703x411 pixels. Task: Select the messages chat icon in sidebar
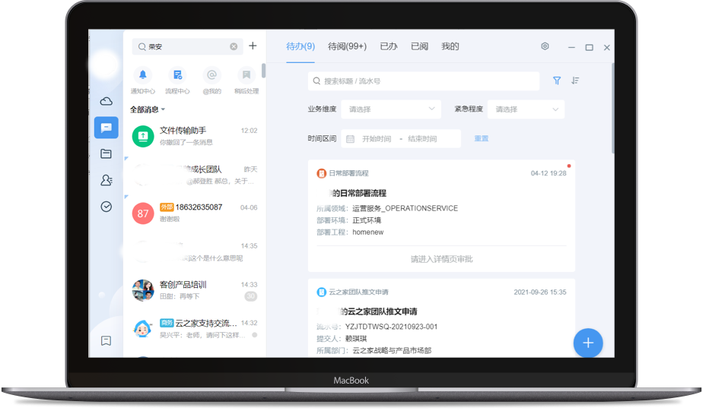click(x=107, y=128)
